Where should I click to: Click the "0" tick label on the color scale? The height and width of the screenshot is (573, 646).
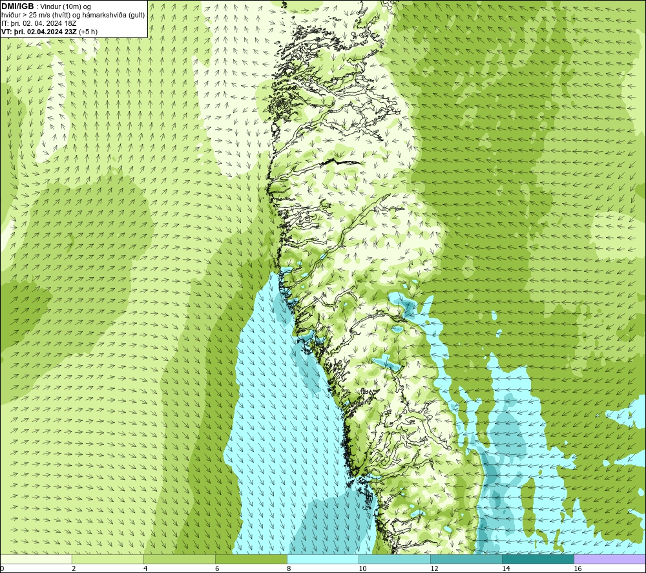[2, 569]
